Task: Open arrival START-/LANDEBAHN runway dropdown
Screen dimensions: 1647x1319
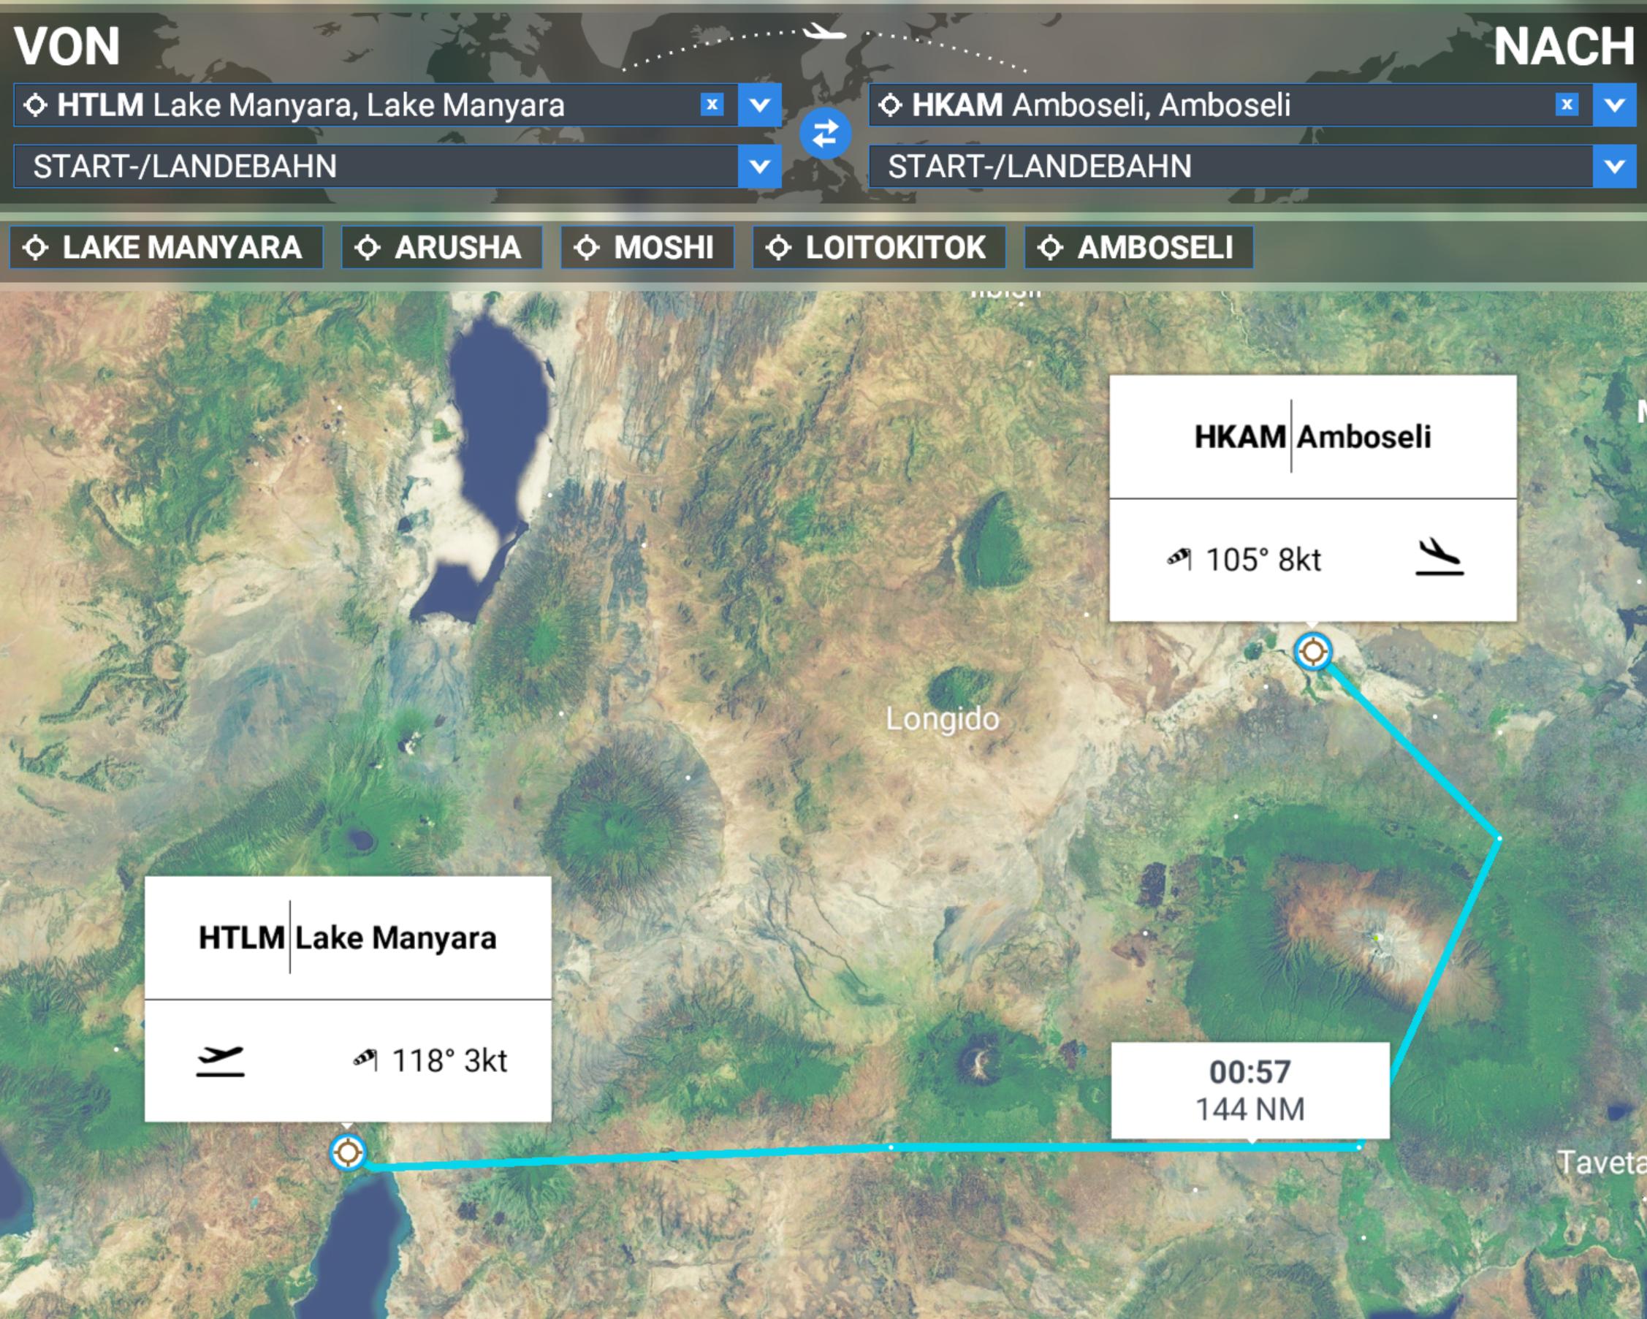Action: (x=1252, y=167)
